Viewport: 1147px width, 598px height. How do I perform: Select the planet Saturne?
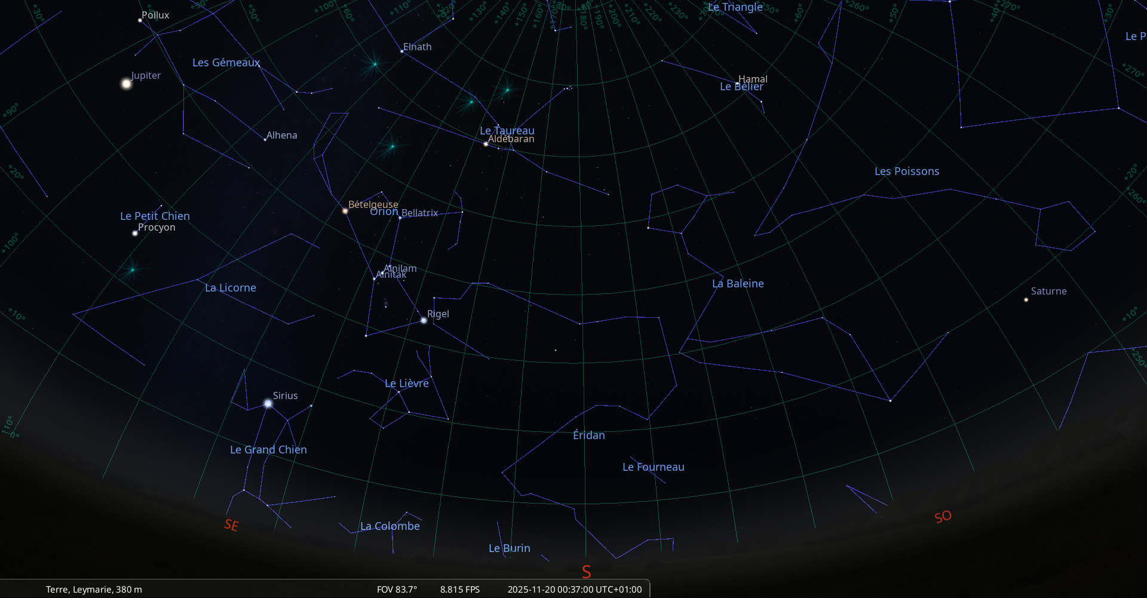point(1026,299)
